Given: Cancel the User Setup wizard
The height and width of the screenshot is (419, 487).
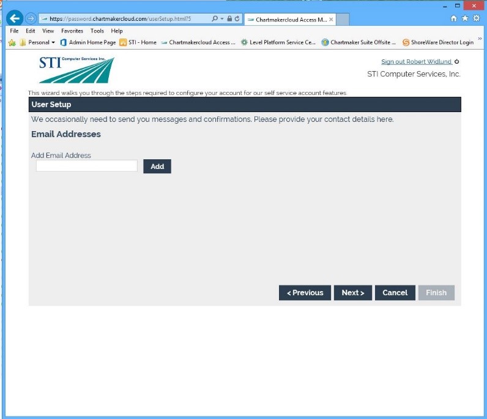Looking at the screenshot, I should [395, 293].
